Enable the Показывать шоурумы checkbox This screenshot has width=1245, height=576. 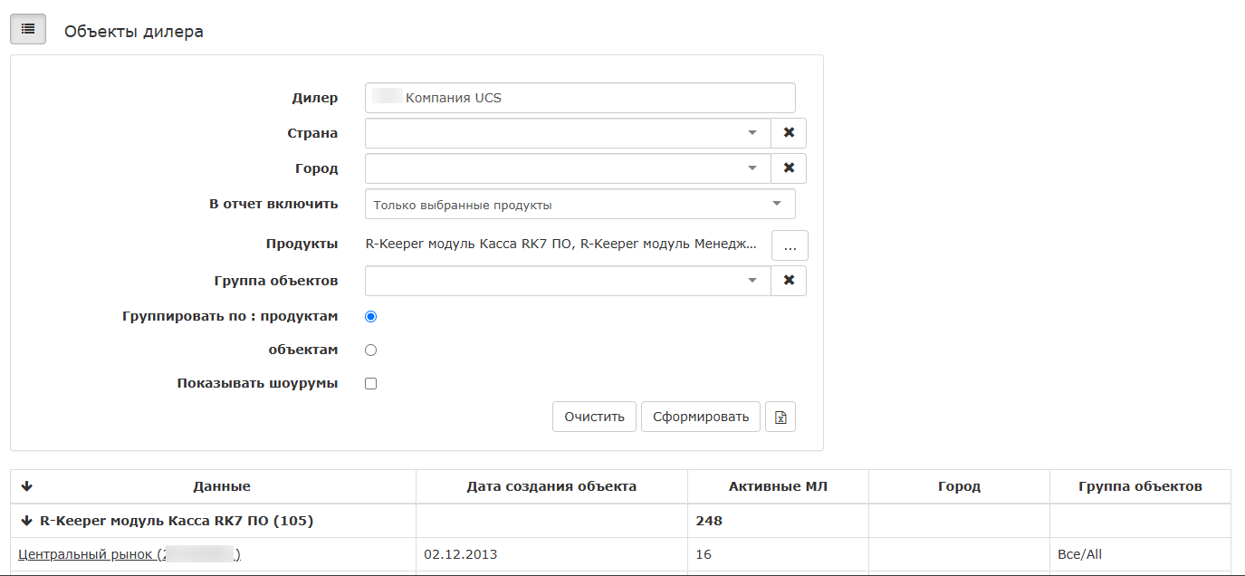pos(370,384)
